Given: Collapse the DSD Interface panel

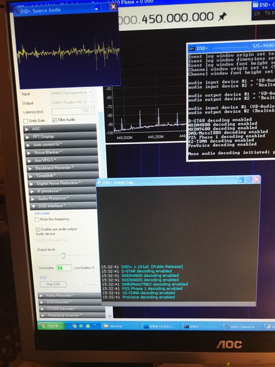Looking at the screenshot, I should pos(63,206).
